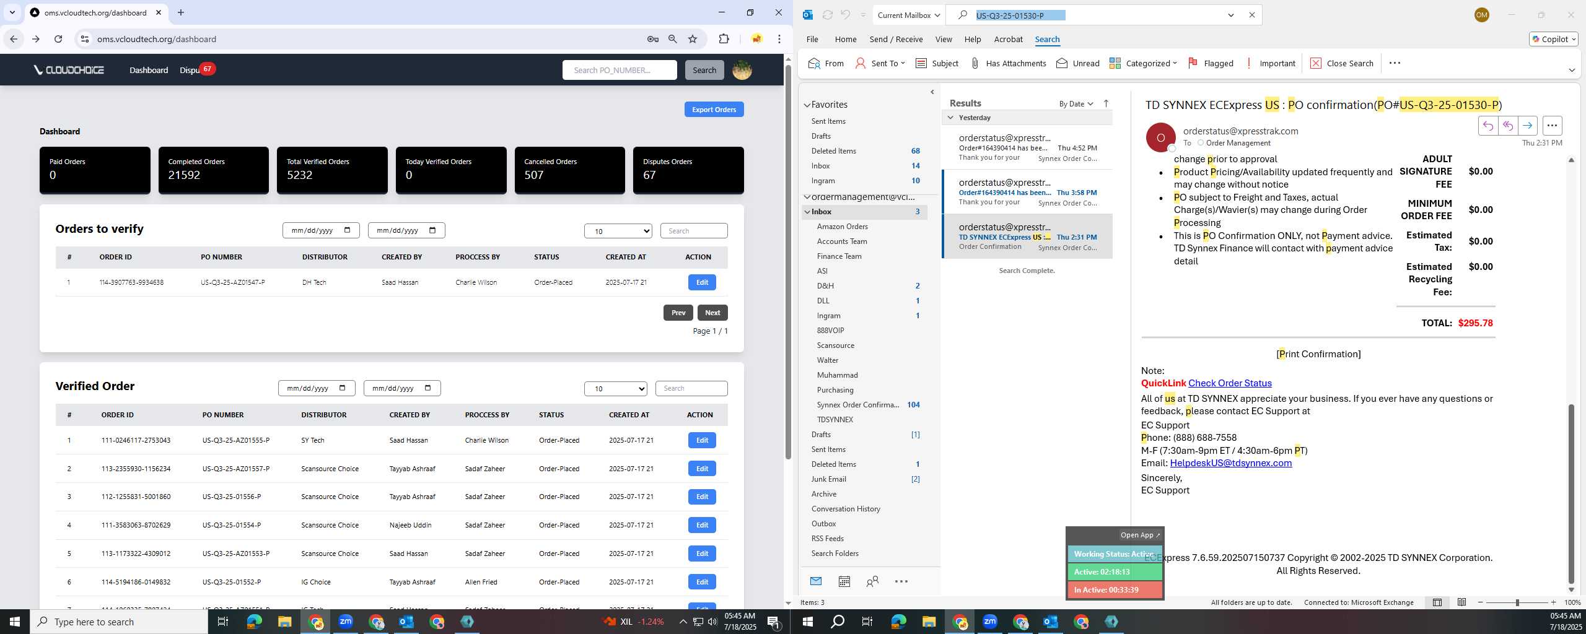Viewport: 1586px width, 634px height.
Task: Expand Outlook search options dropdown arrow
Action: 1231,15
